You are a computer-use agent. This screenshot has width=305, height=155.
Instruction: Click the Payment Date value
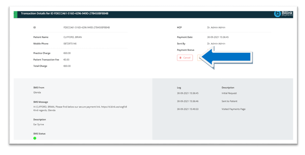pyautogui.click(x=218, y=37)
